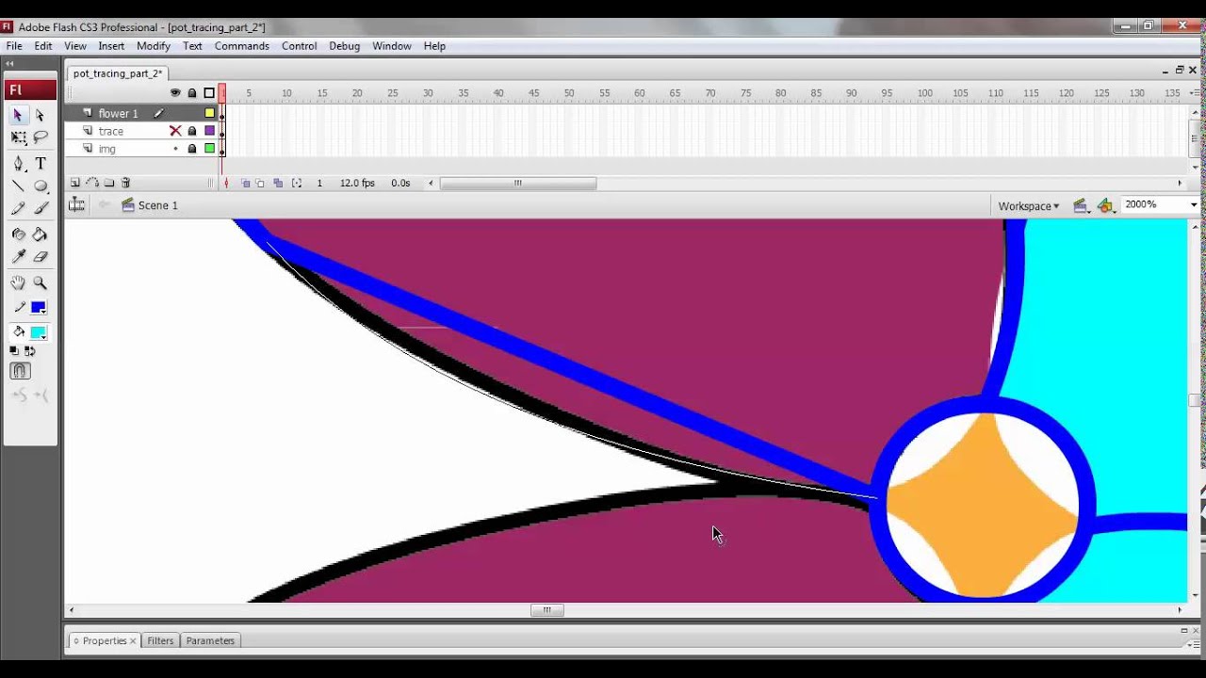
Task: Open the Workspace dropdown
Action: 1029,206
